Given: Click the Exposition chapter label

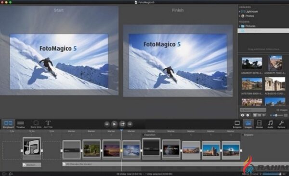Looking at the screenshot, I should tap(150, 135).
